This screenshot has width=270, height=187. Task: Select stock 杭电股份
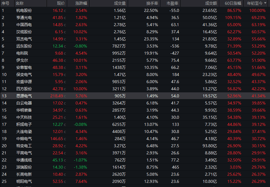pyautogui.click(x=24, y=11)
